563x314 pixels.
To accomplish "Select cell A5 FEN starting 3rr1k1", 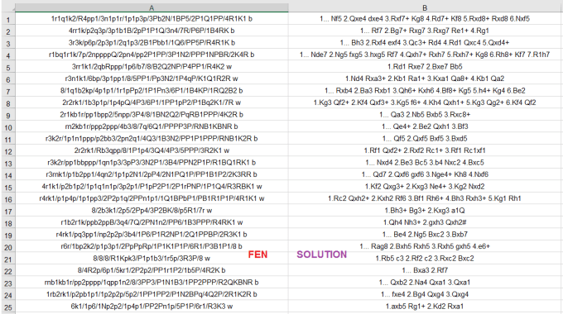I will click(152, 67).
